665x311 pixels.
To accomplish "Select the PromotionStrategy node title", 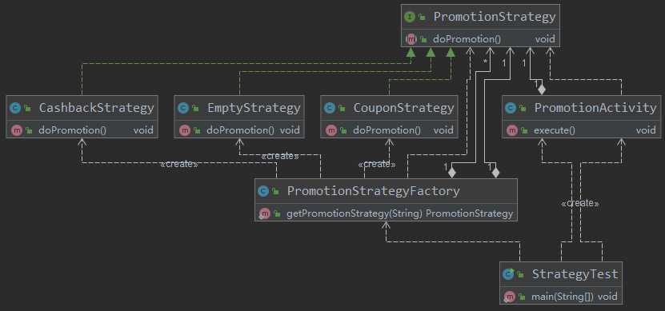I will click(494, 17).
